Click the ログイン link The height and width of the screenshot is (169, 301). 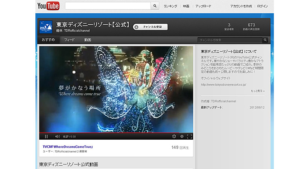click(x=262, y=6)
